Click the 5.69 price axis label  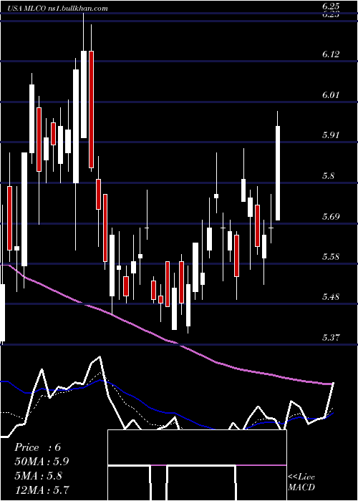click(x=331, y=217)
